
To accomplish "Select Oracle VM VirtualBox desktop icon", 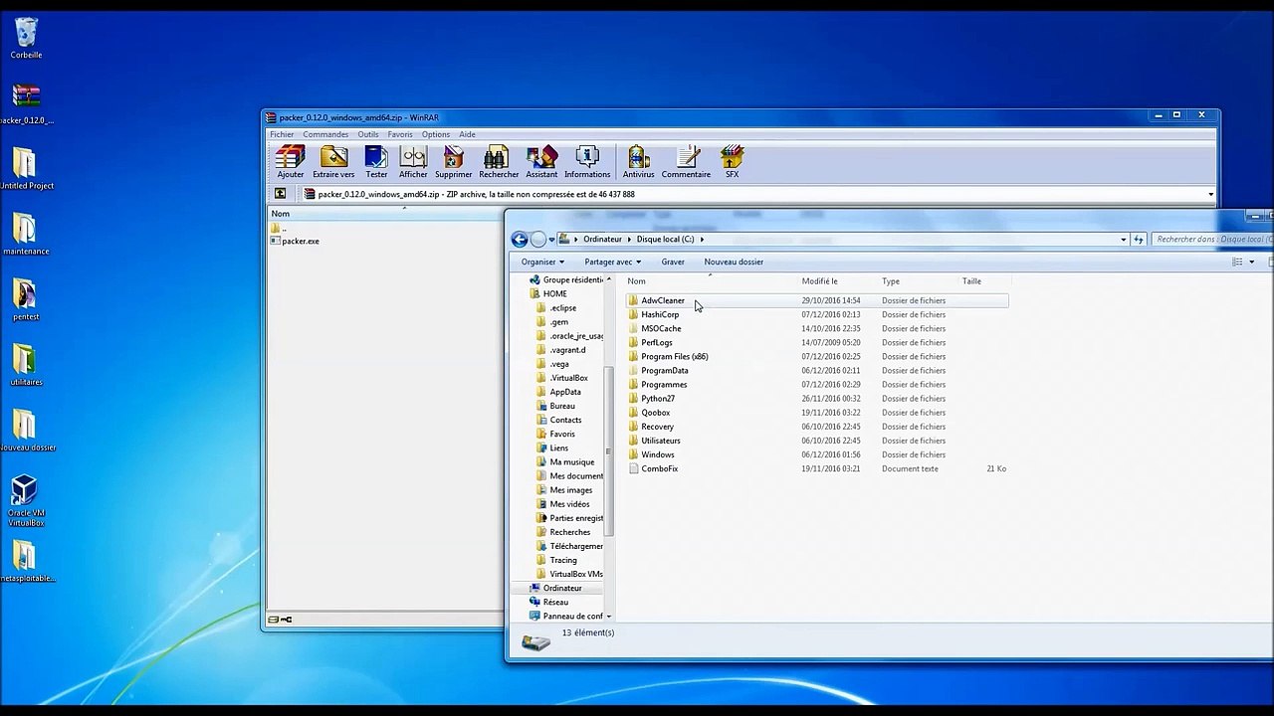I will (25, 500).
